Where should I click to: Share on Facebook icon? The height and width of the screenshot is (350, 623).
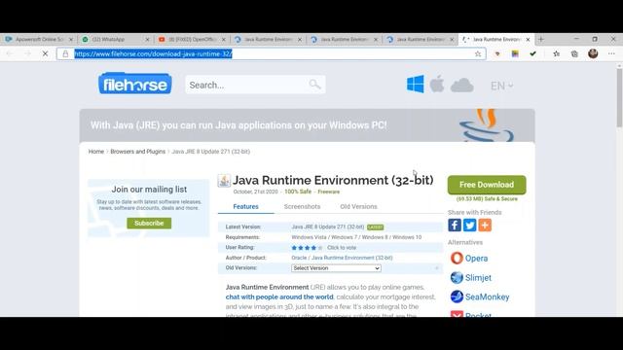(455, 225)
